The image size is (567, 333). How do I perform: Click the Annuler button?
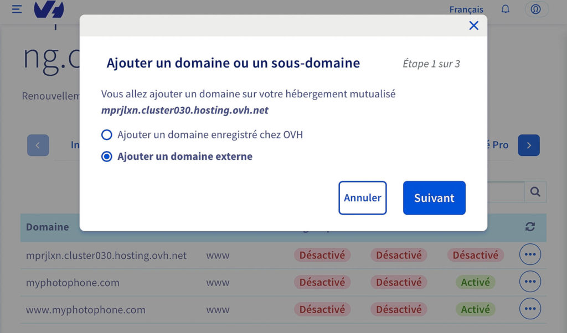362,198
